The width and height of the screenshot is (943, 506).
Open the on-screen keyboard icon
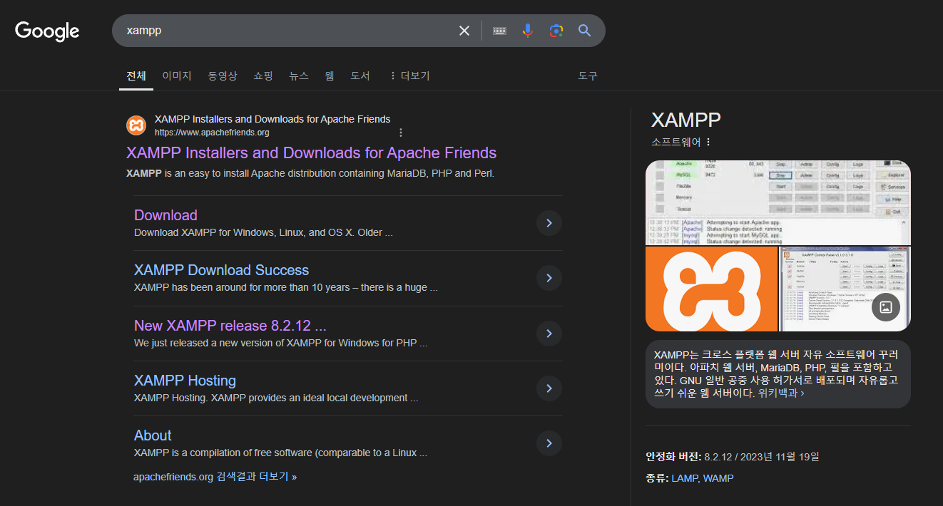point(499,31)
